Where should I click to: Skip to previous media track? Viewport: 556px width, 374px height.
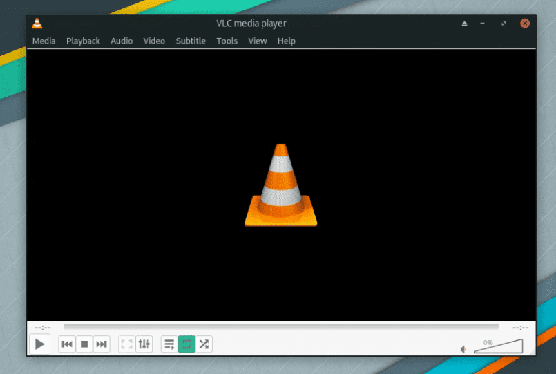tap(67, 344)
